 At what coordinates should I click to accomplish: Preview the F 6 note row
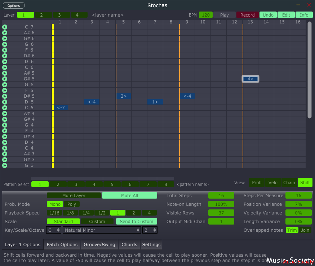pyautogui.click(x=5, y=50)
